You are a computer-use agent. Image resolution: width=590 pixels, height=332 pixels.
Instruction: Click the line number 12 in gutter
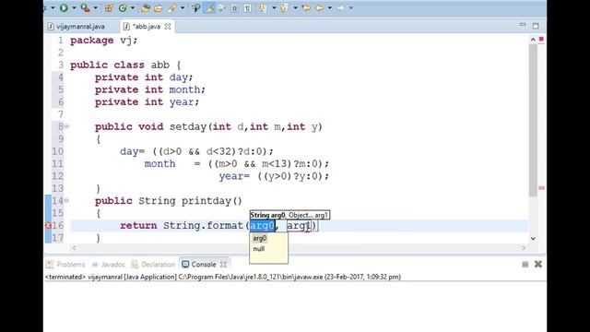pos(57,176)
